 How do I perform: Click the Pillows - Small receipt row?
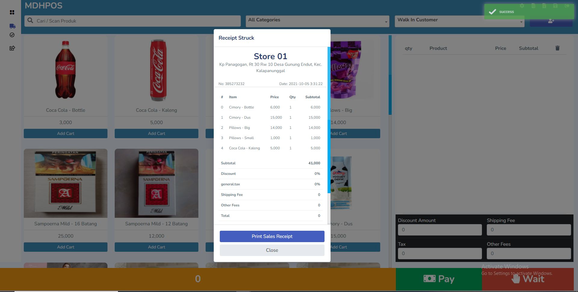point(270,138)
